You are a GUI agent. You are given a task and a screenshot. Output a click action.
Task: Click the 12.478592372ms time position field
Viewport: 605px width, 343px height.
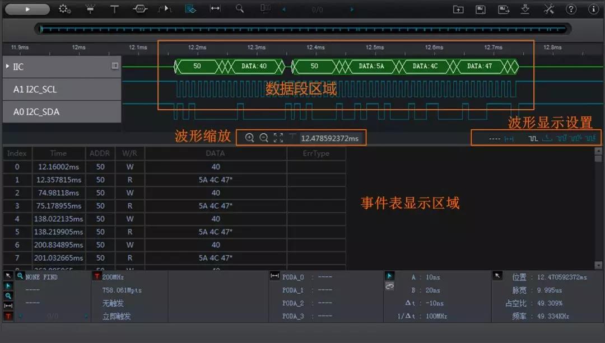tap(329, 138)
